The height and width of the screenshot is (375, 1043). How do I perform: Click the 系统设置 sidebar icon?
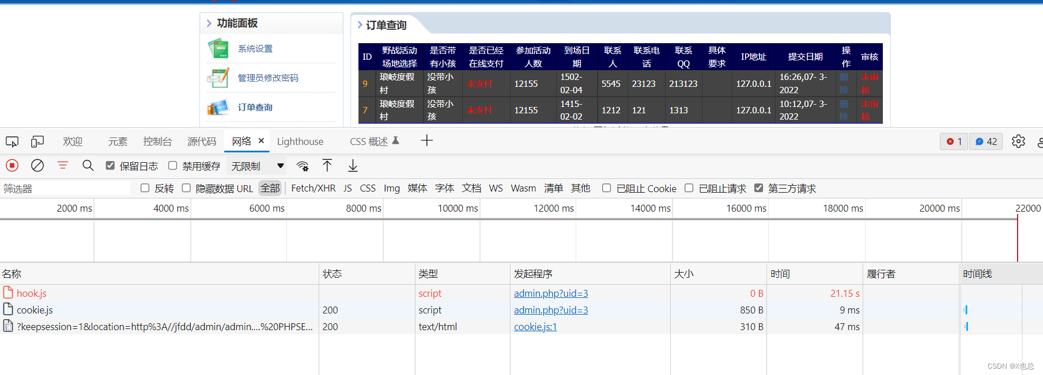coord(218,49)
